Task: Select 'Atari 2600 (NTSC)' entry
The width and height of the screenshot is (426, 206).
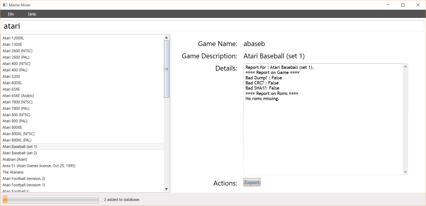Action: coord(82,51)
